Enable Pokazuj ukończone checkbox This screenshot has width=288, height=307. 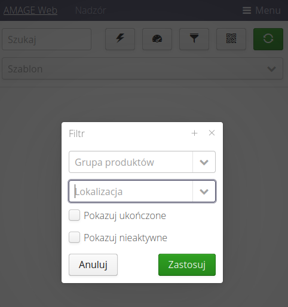point(74,215)
